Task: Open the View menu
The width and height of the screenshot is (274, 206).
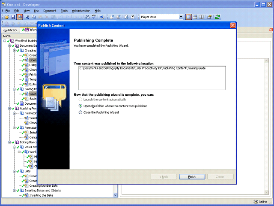Action: (27, 11)
